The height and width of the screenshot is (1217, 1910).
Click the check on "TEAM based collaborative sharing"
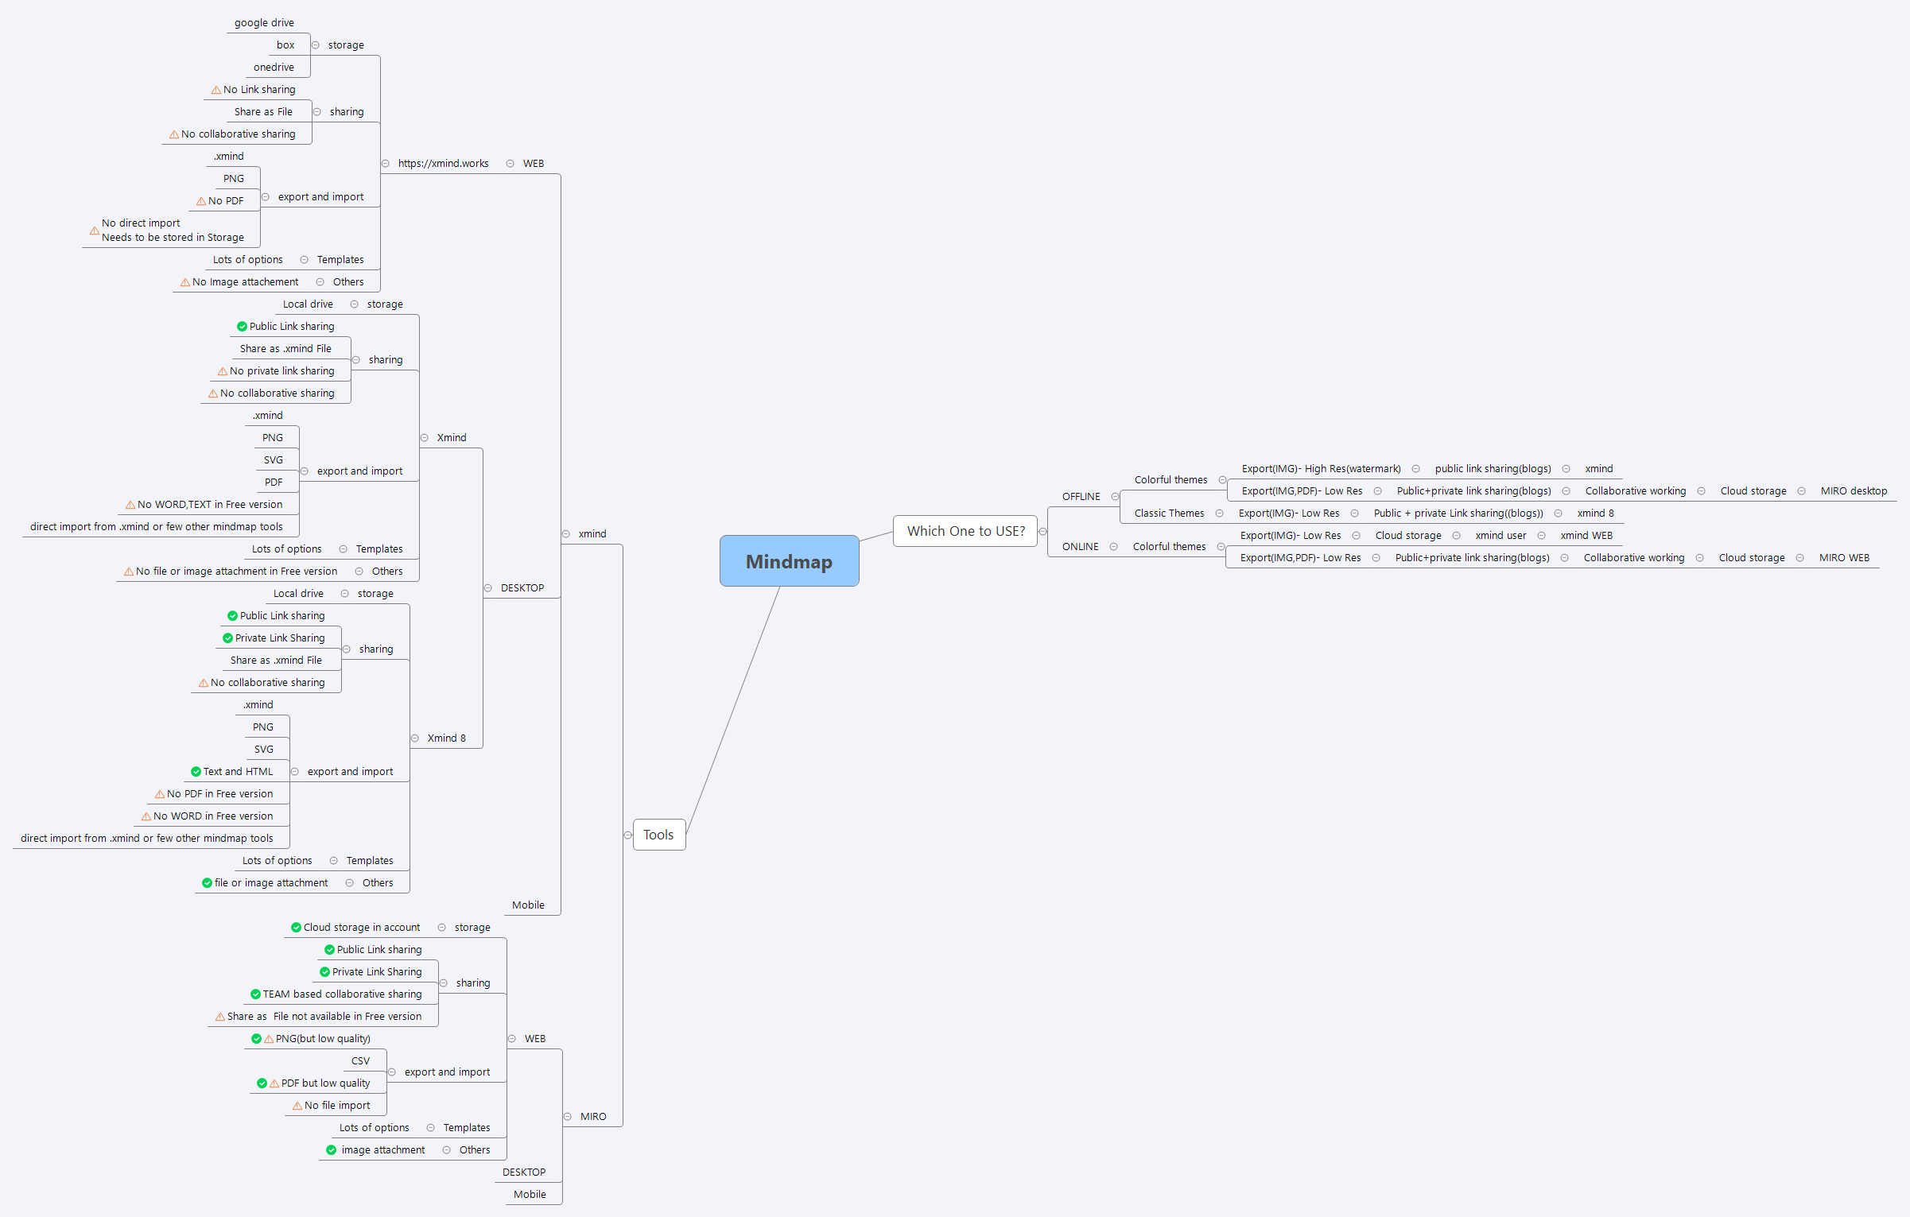[254, 994]
